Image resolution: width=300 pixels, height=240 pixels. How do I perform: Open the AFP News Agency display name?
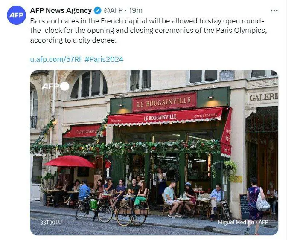pos(61,10)
